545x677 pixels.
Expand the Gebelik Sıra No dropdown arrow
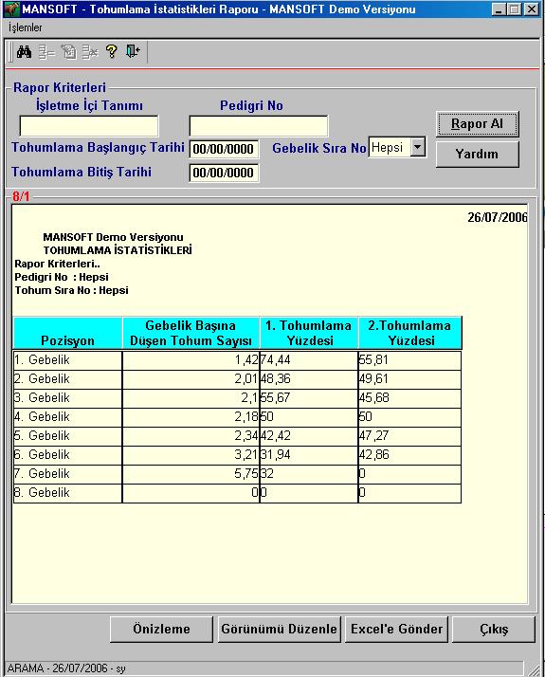click(x=417, y=147)
